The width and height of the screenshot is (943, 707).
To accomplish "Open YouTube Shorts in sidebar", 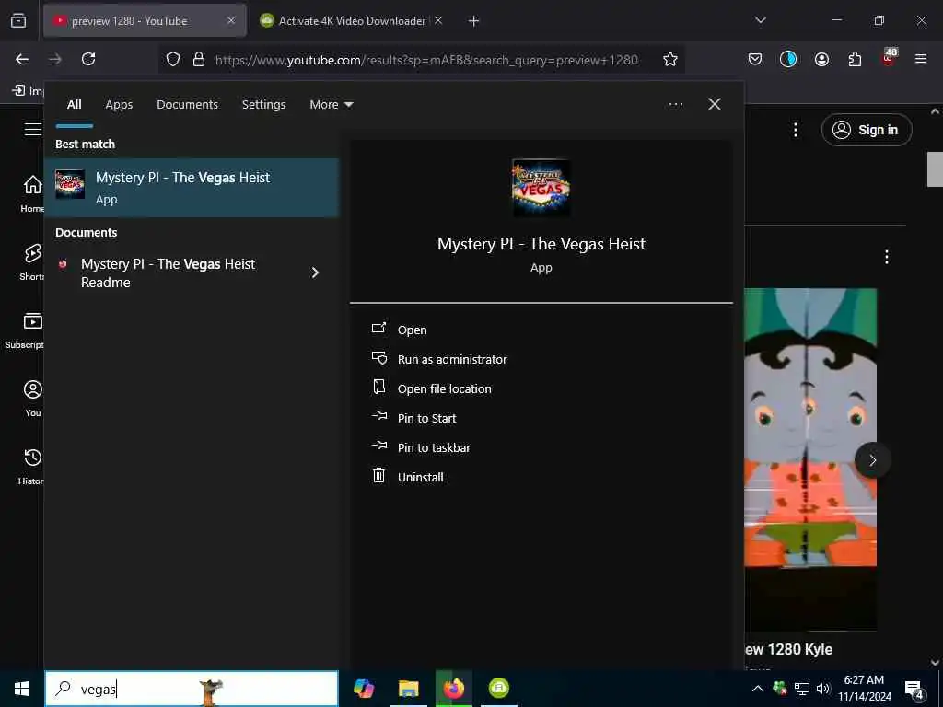I will 31,261.
